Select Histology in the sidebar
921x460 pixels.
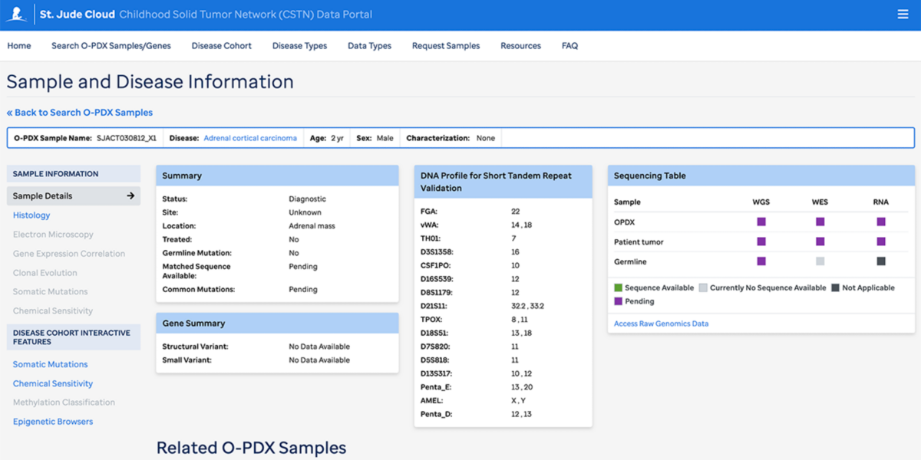pyautogui.click(x=31, y=215)
